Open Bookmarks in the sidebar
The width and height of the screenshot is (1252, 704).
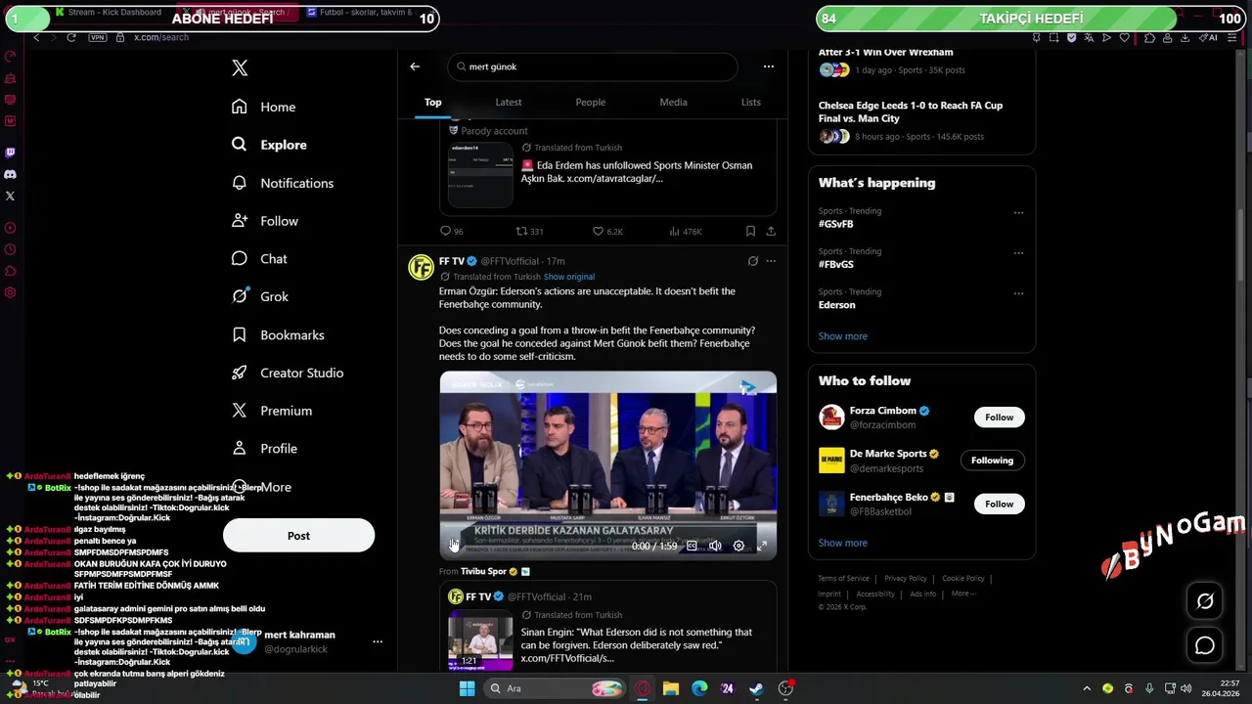(x=279, y=334)
